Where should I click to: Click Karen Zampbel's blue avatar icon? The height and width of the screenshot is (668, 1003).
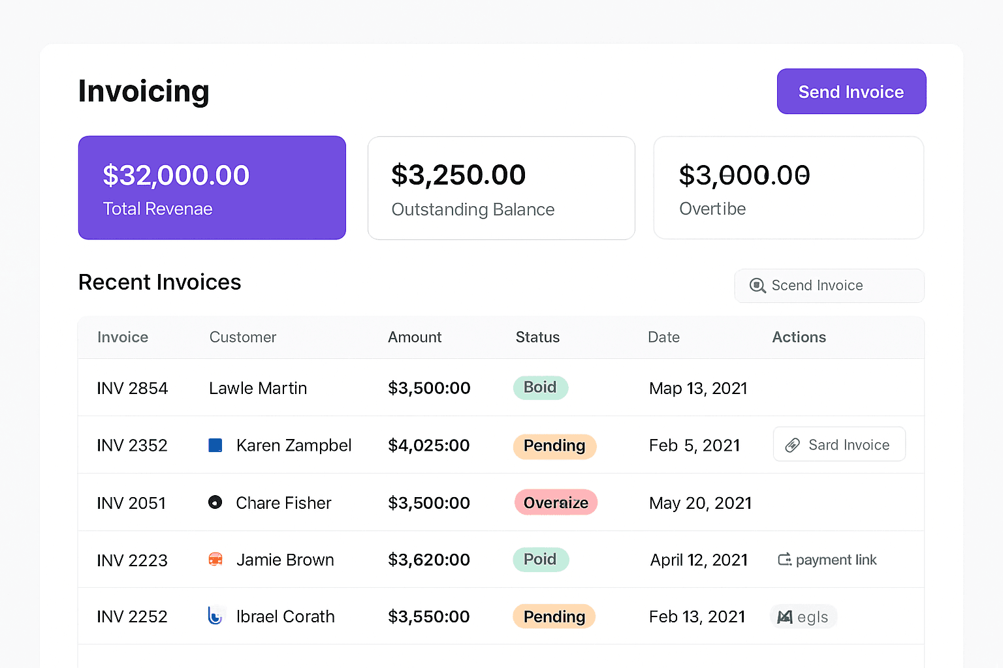pos(215,445)
